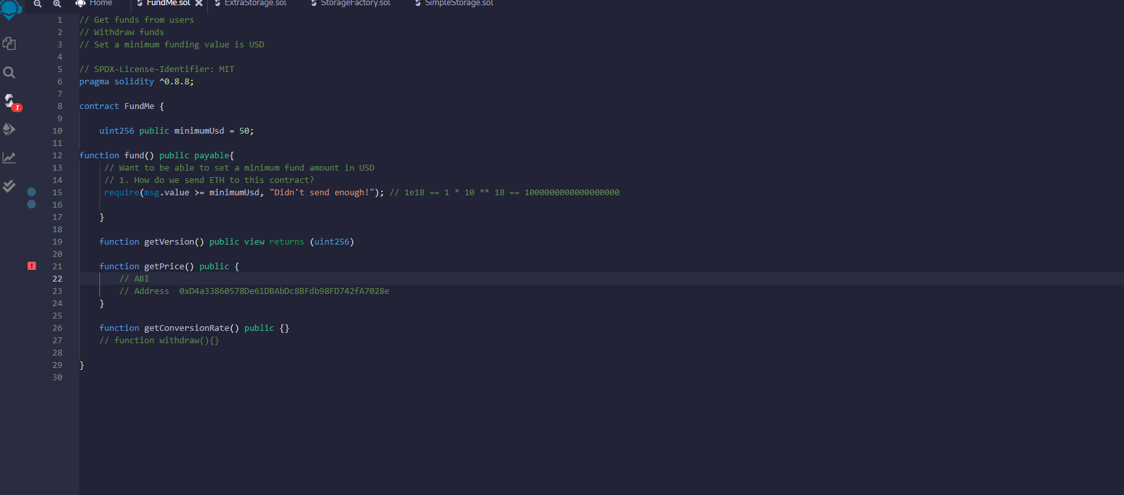Switch to the SimpleStorage.sol tab
Viewport: 1124px width, 495px height.
click(455, 3)
